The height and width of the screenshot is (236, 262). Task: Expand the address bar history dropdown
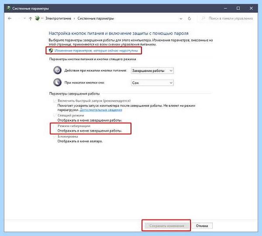click(x=181, y=18)
